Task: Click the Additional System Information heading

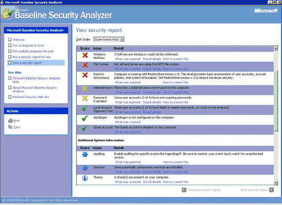Action: click(x=101, y=140)
